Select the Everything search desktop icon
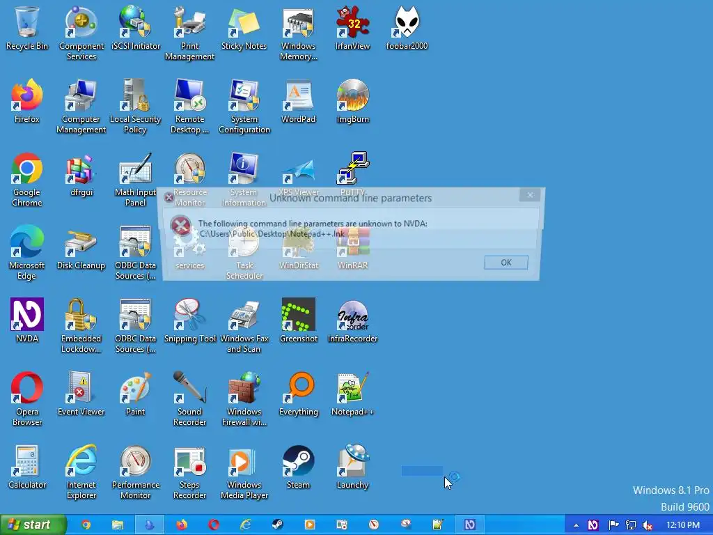Viewport: 713px width, 535px height. click(x=298, y=394)
